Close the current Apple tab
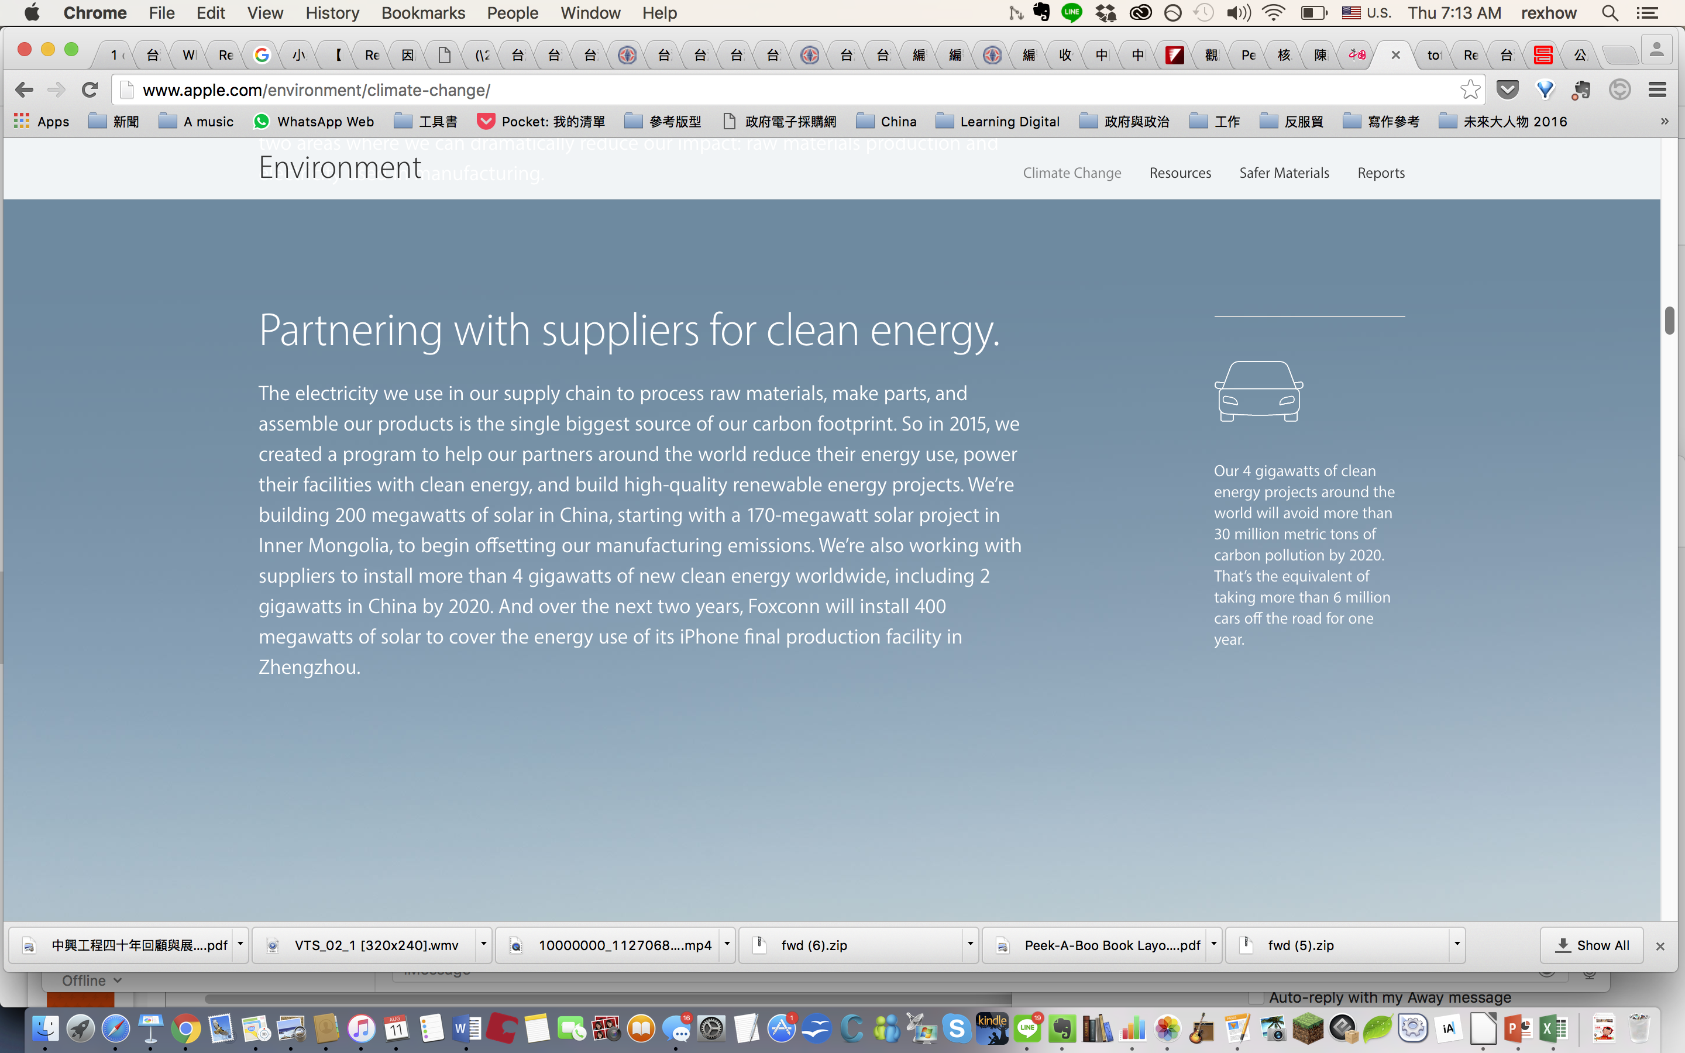This screenshot has height=1053, width=1685. point(1395,55)
